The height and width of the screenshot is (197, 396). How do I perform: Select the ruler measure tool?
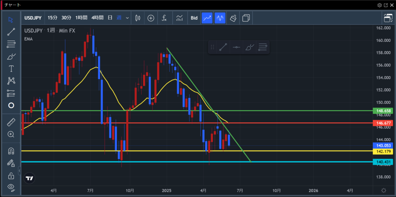[x=11, y=122]
